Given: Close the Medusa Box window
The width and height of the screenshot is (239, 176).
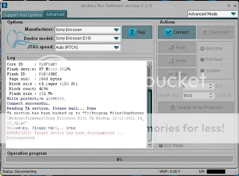Looking at the screenshot, I should coord(235,6).
